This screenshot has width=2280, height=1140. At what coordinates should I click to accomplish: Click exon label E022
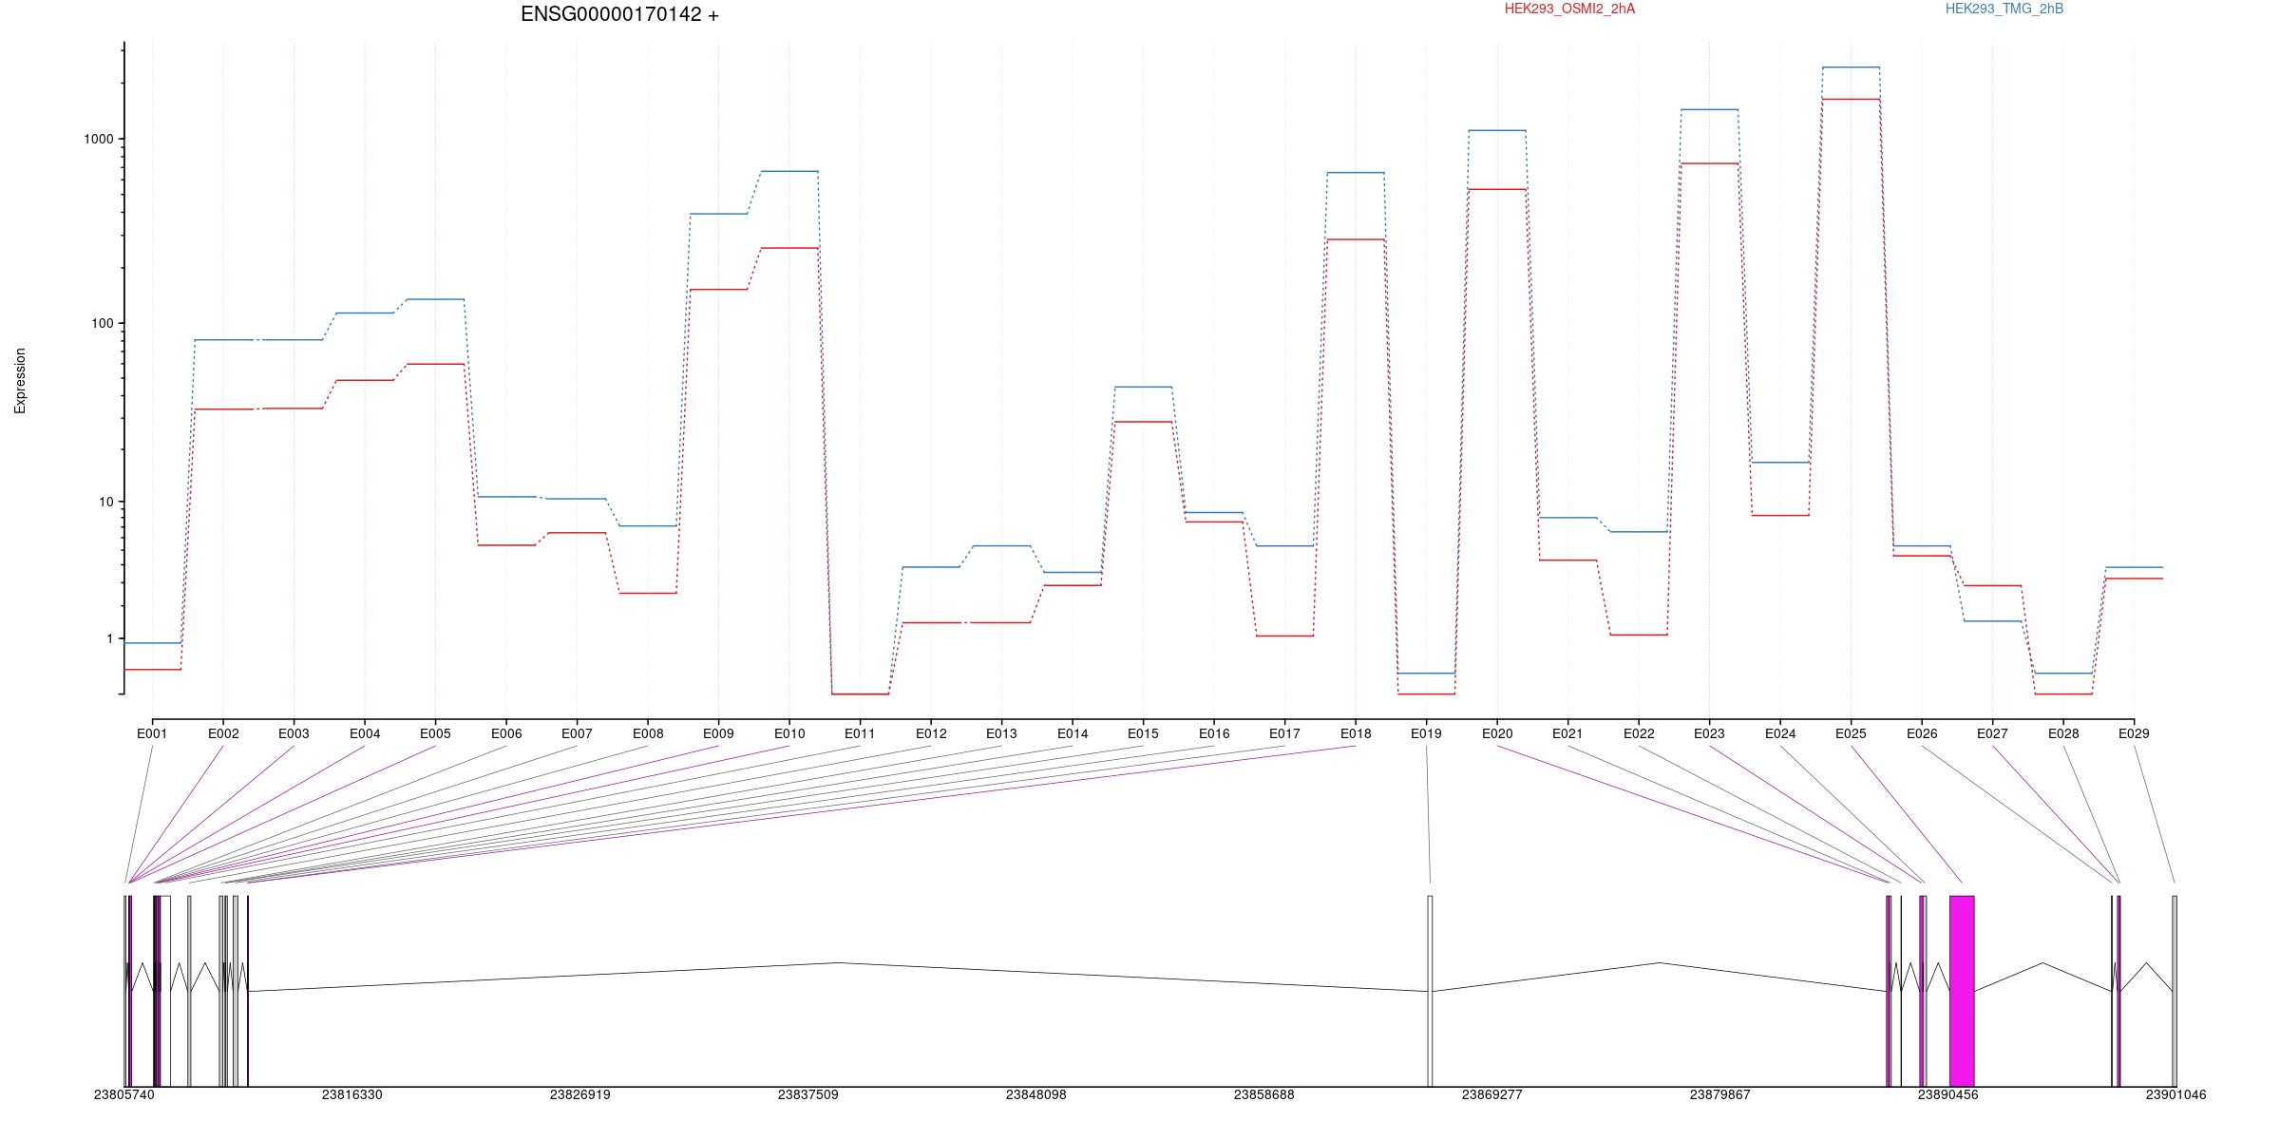1639,733
